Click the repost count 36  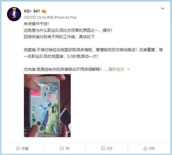pyautogui.click(x=67, y=148)
